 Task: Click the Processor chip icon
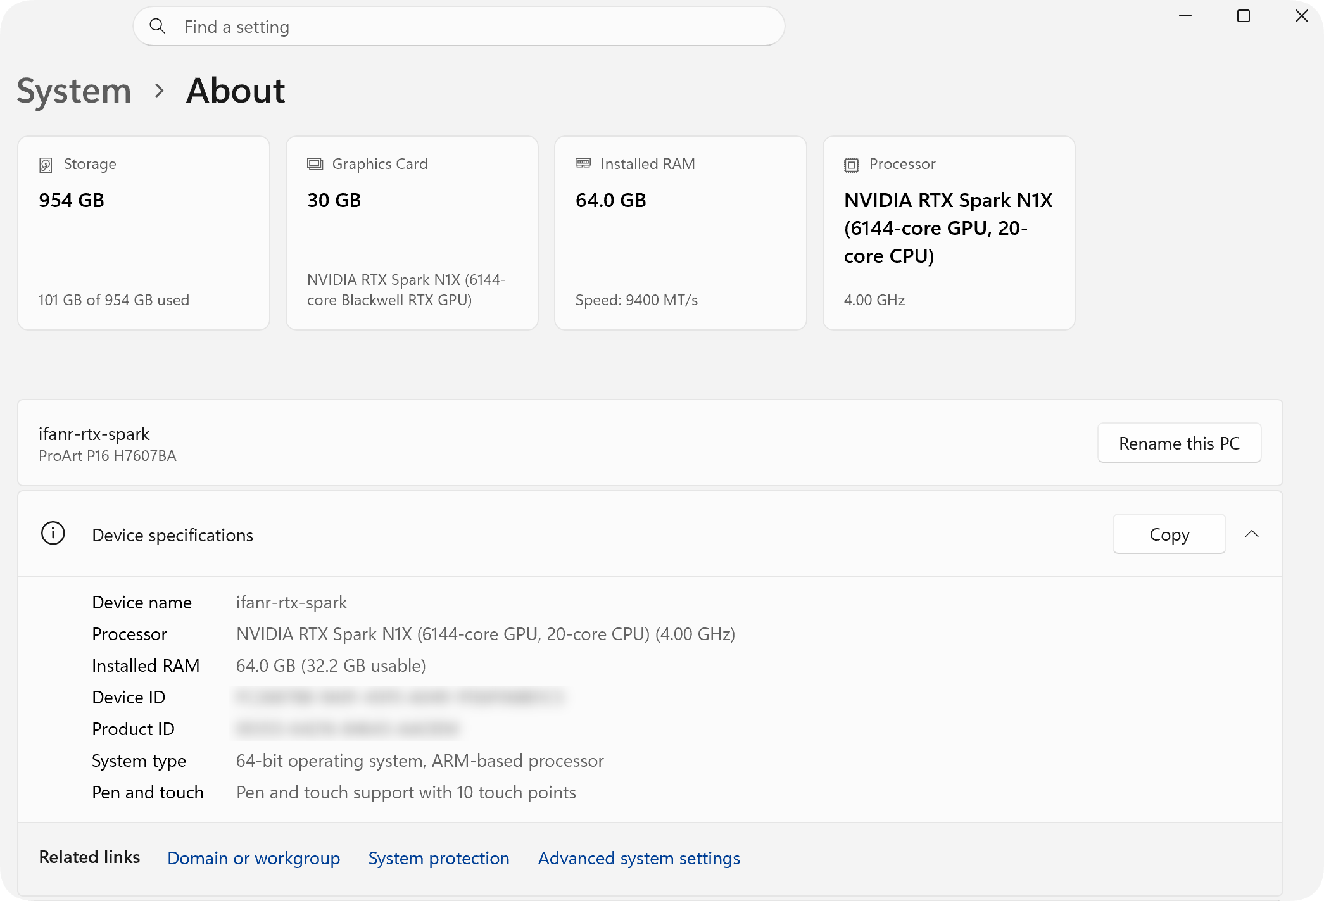pyautogui.click(x=852, y=165)
